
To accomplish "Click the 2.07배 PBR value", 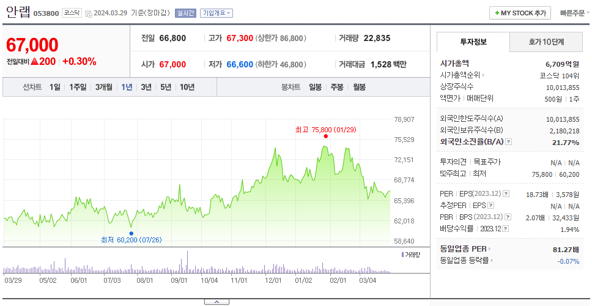I will coord(535,218).
